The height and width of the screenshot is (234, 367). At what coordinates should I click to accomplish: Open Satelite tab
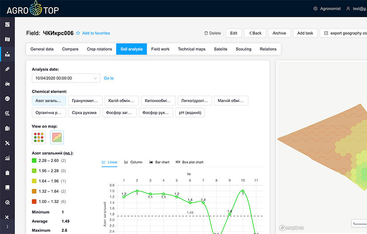click(221, 49)
